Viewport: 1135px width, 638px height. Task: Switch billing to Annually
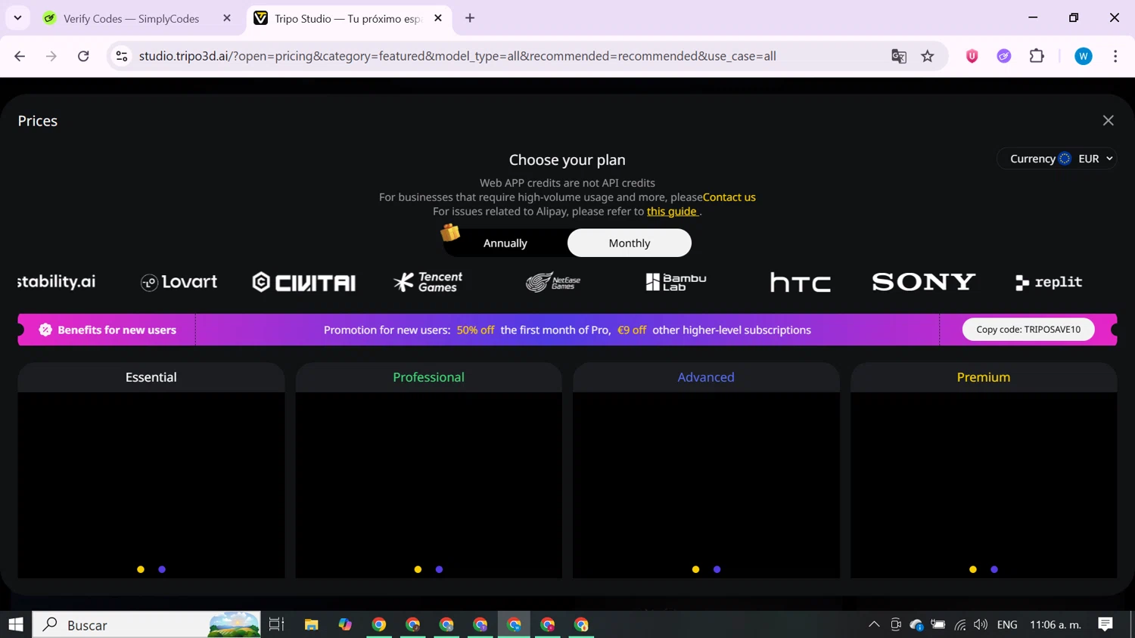click(x=505, y=243)
